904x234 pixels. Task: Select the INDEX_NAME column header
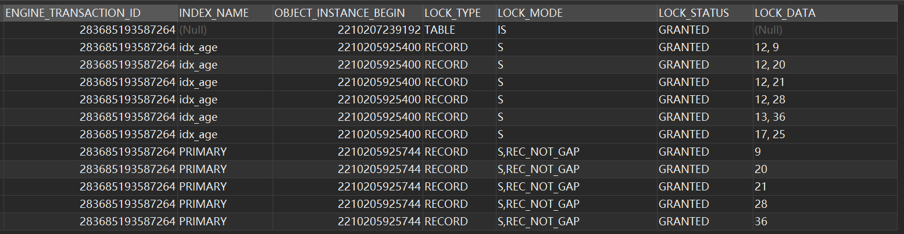225,13
